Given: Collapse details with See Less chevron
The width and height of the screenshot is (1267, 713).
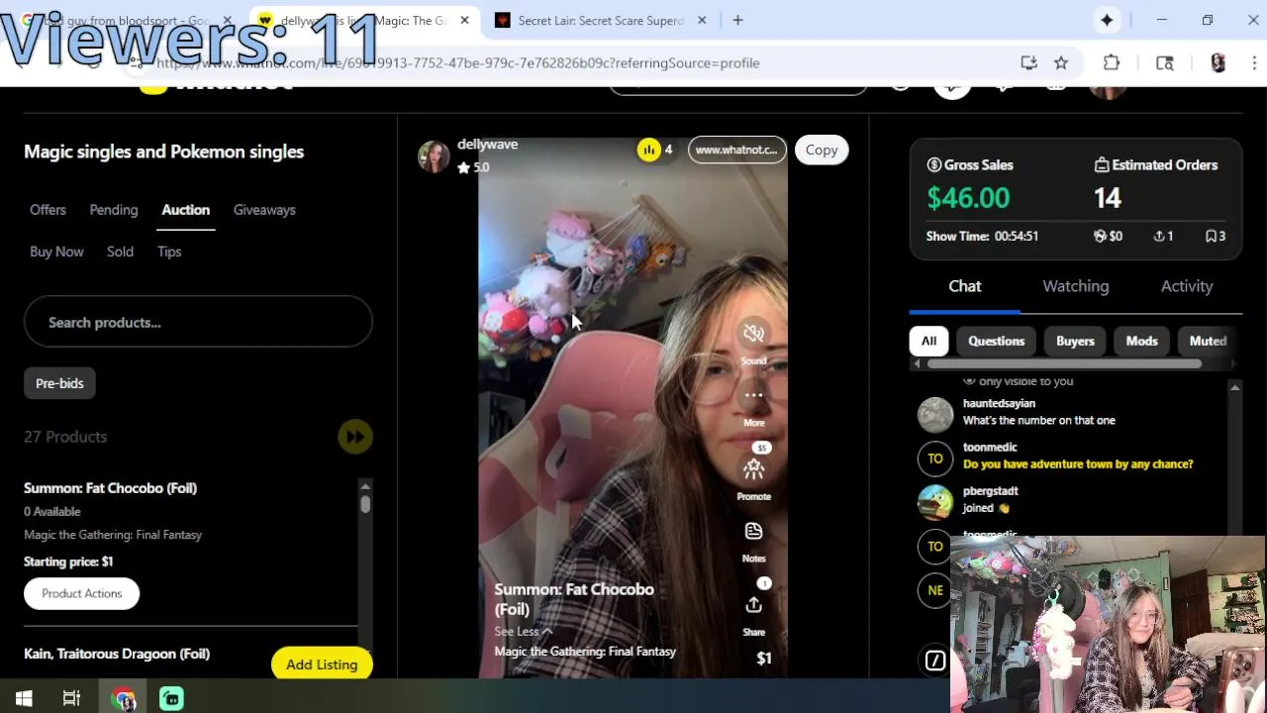Looking at the screenshot, I should (546, 632).
